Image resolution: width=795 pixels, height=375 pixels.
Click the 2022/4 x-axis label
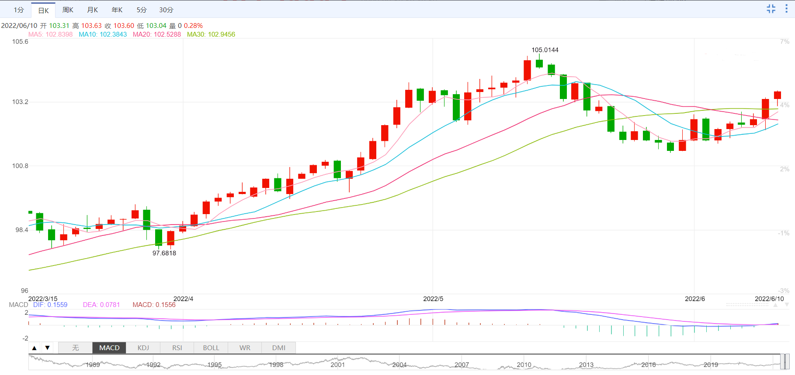tap(184, 299)
